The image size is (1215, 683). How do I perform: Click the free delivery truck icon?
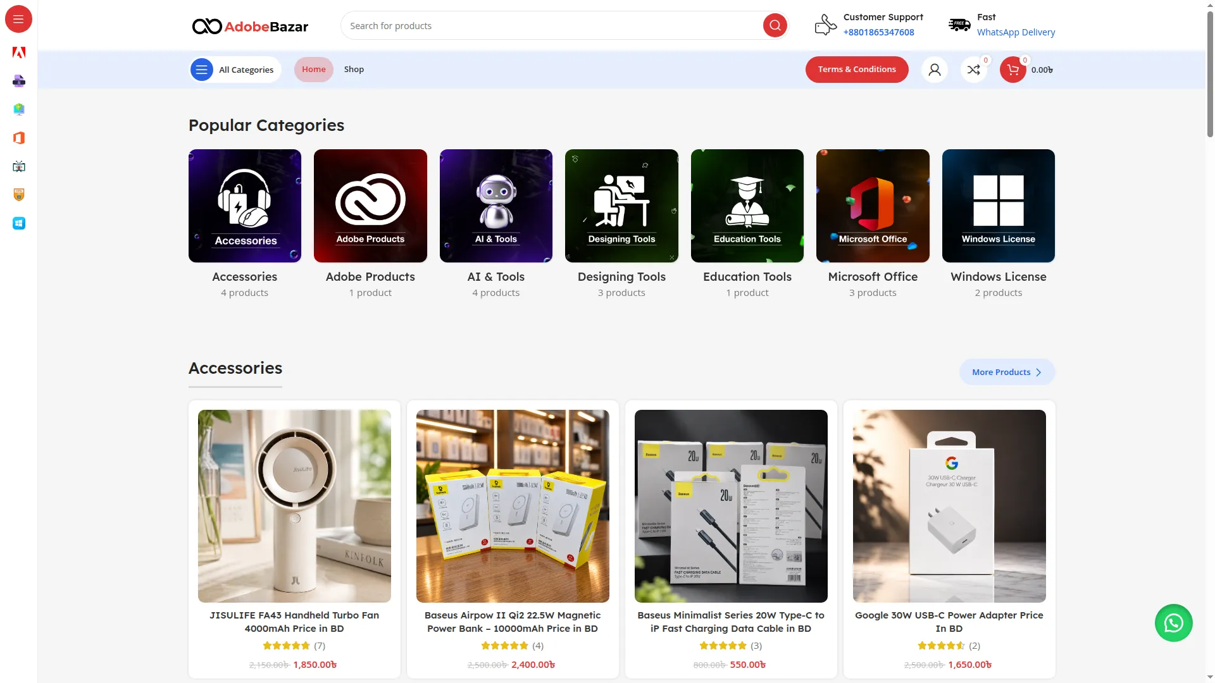(x=959, y=25)
